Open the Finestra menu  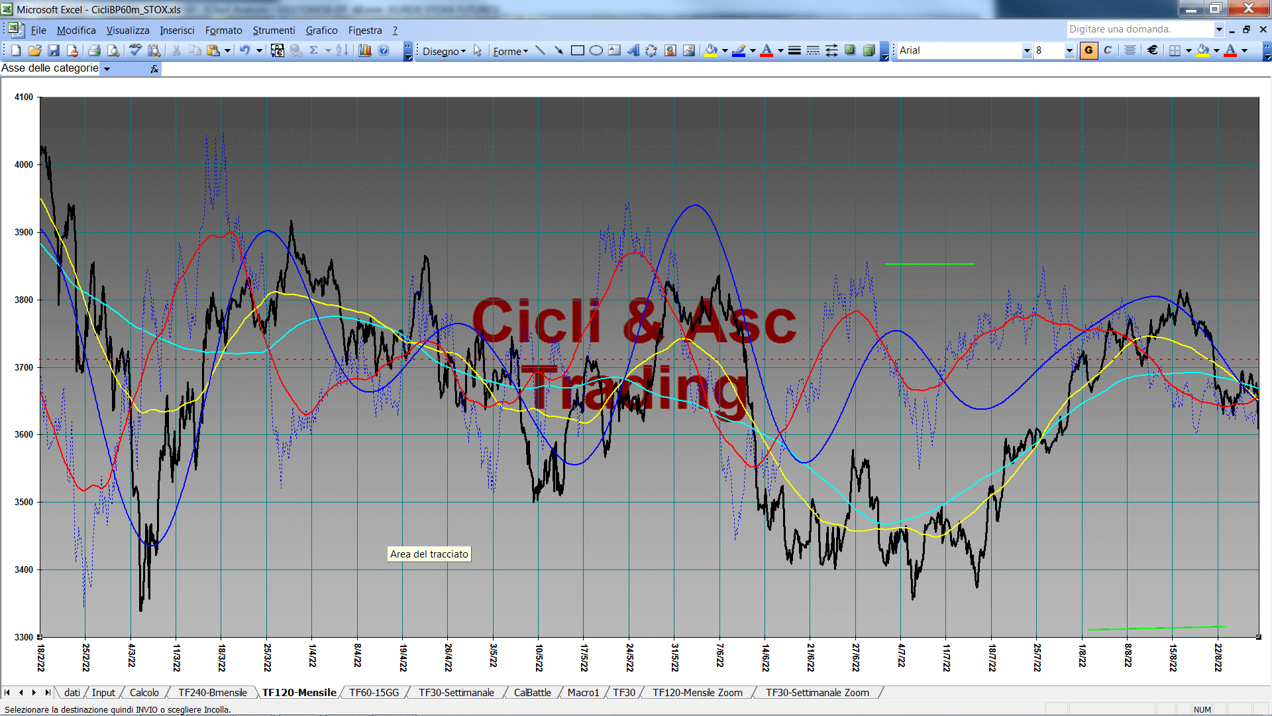(365, 30)
